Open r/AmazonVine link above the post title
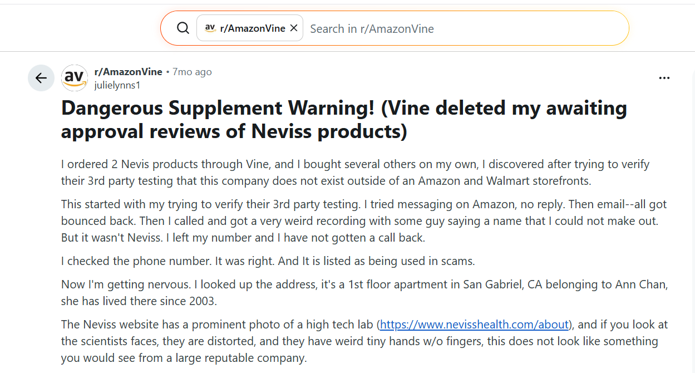 [129, 72]
